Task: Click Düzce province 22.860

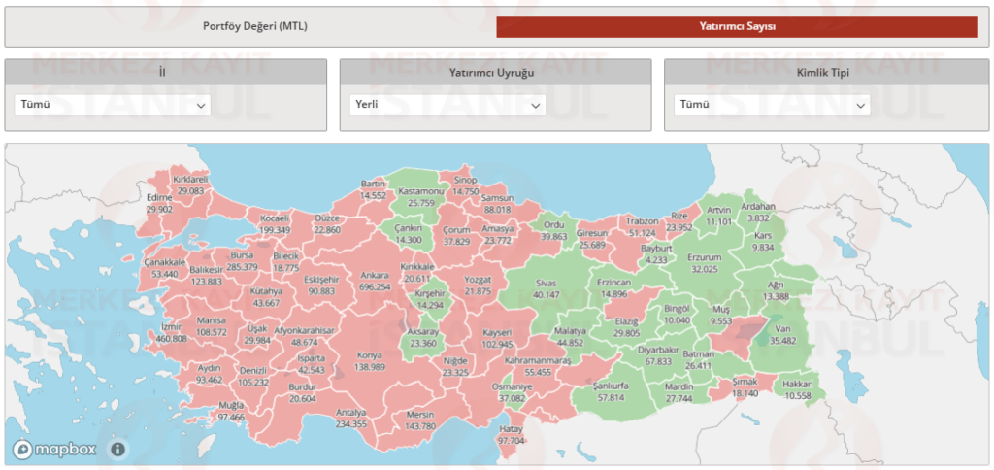Action: pyautogui.click(x=327, y=224)
